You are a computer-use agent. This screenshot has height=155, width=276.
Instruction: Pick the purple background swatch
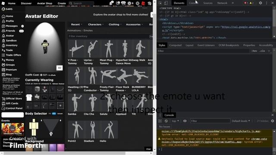pyautogui.click(x=53, y=147)
